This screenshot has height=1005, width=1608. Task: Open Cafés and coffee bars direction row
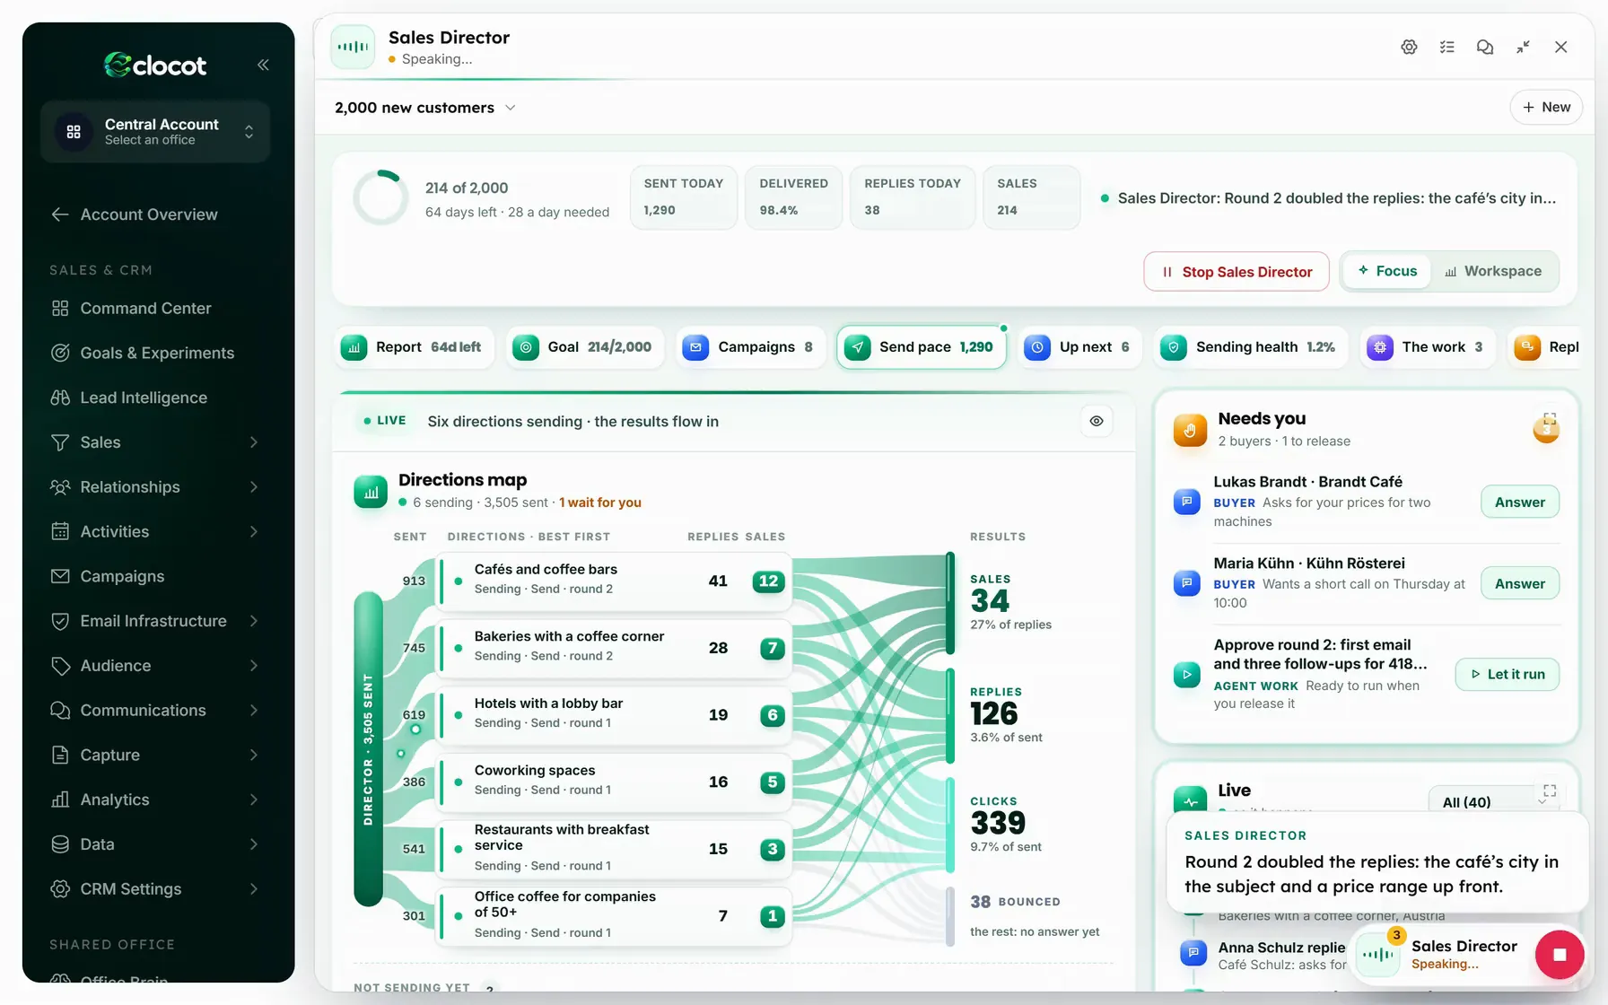[615, 580]
